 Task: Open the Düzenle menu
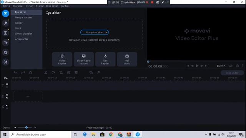click(18, 6)
